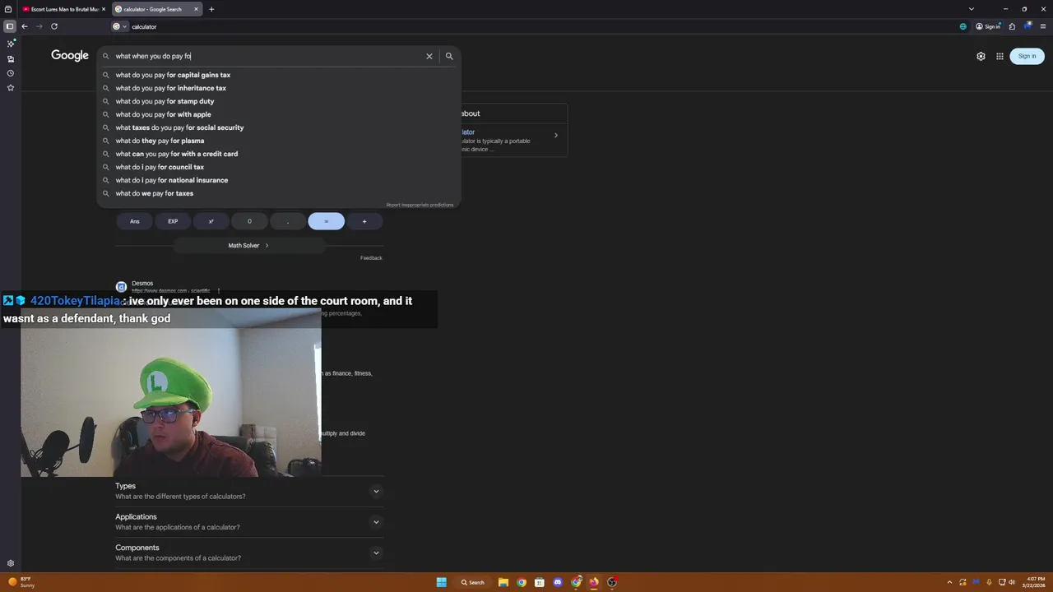1053x592 pixels.
Task: Open the Math Solver link
Action: pos(248,245)
